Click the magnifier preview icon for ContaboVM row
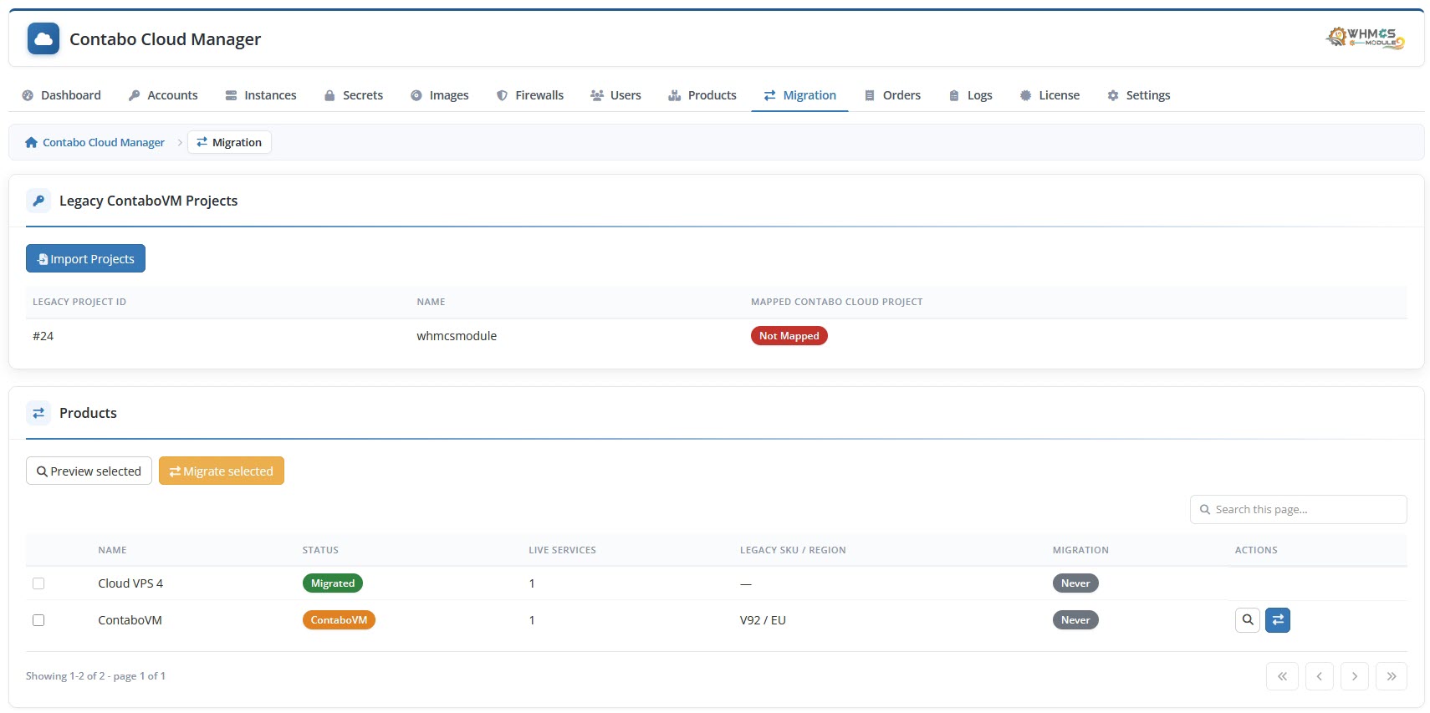1430x713 pixels. click(1248, 620)
